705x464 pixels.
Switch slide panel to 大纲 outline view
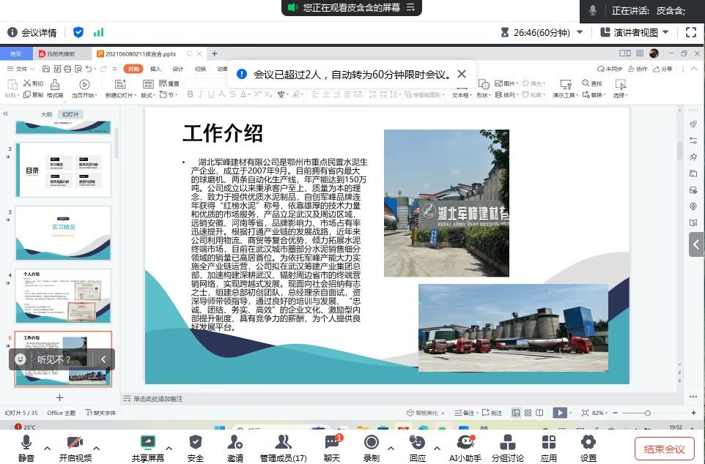pos(46,115)
